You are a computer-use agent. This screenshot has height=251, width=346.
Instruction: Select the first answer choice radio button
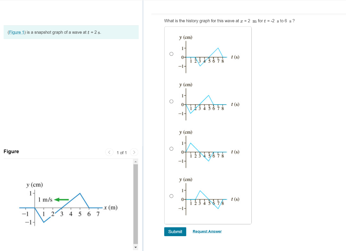click(171, 53)
